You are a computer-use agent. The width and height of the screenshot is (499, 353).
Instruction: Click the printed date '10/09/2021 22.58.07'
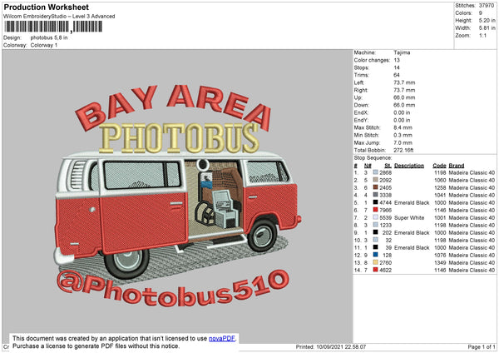[x=341, y=346]
